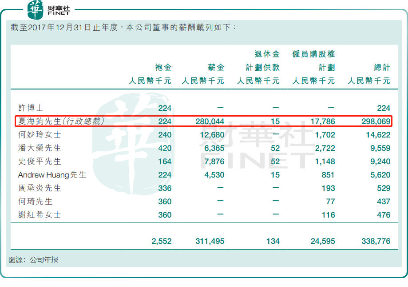Image resolution: width=408 pixels, height=287 pixels.
Task: Select the name Andrew Huang先生
Action: tap(52, 175)
